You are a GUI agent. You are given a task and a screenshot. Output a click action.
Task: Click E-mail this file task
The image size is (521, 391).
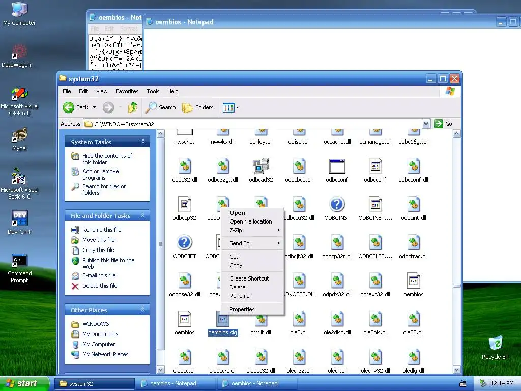(99, 275)
